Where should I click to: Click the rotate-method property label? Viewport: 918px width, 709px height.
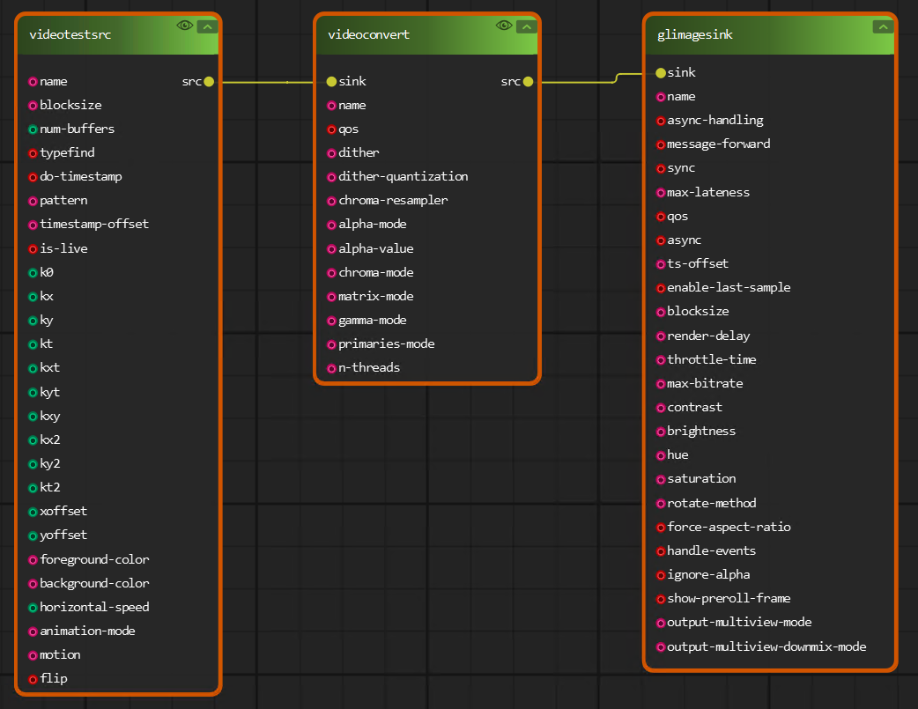(x=711, y=503)
